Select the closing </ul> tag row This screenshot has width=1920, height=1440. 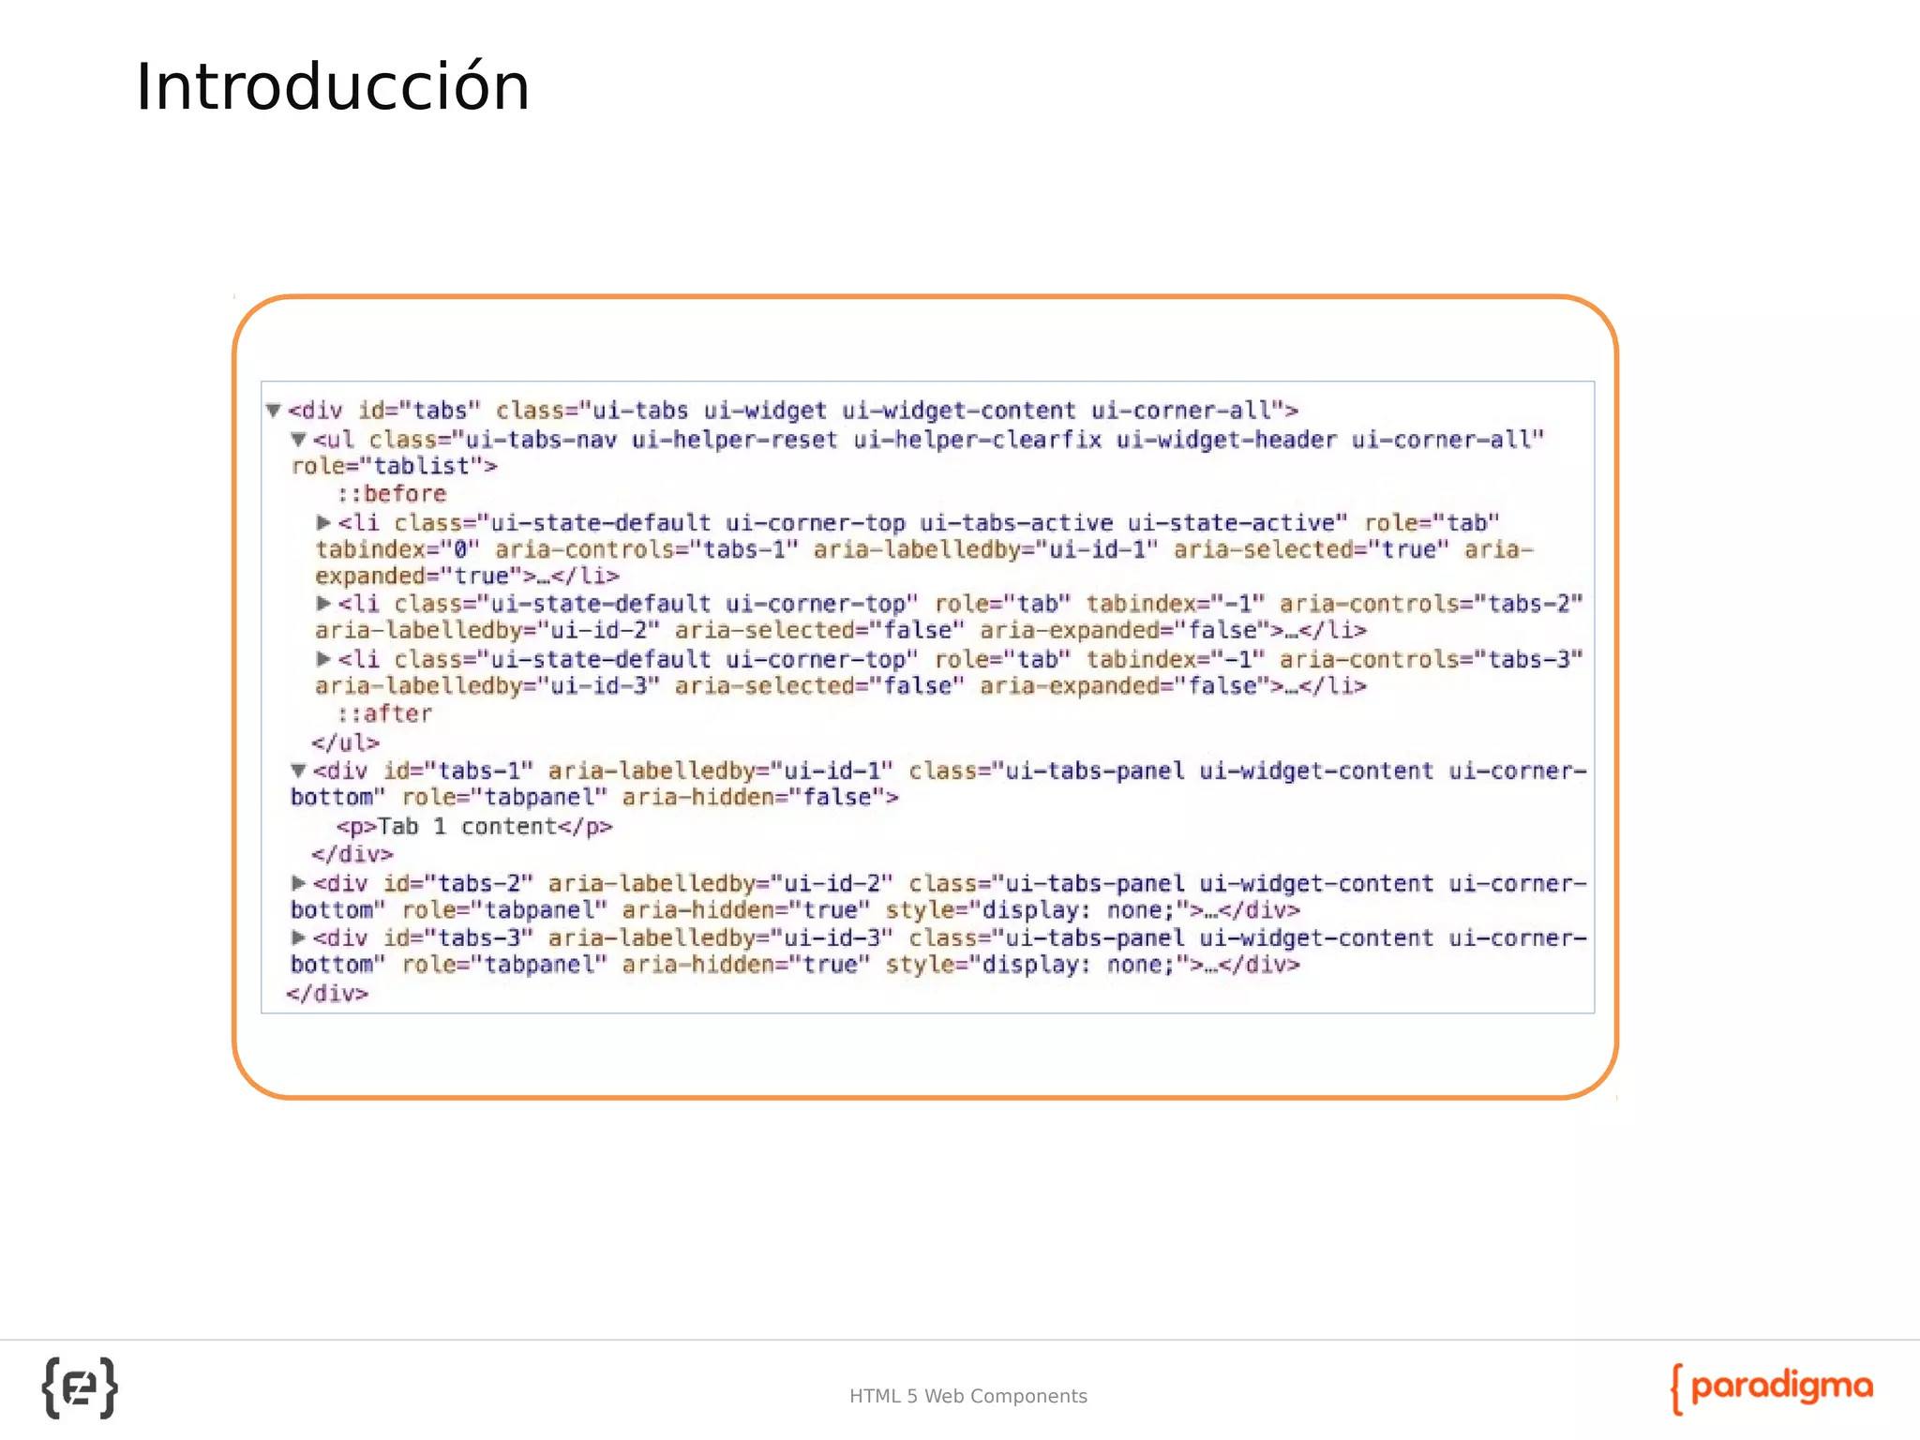(x=346, y=742)
